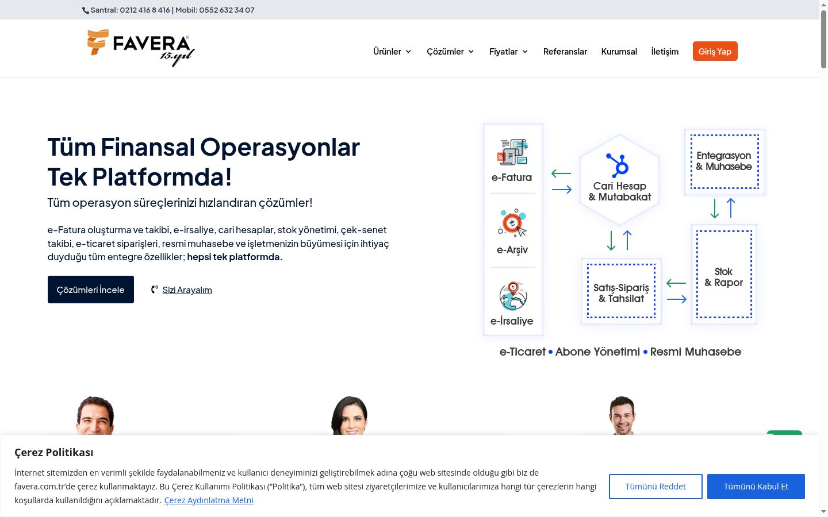Click the phone icon beside Sizi Arayalım

click(x=154, y=290)
